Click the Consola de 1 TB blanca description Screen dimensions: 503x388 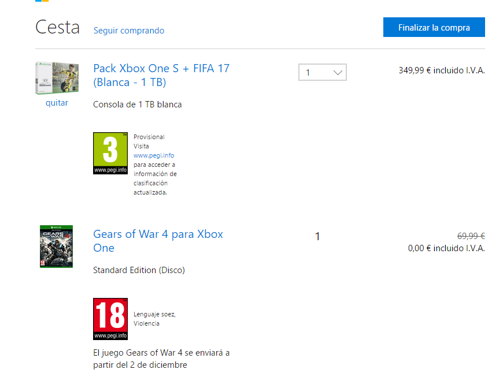(138, 105)
